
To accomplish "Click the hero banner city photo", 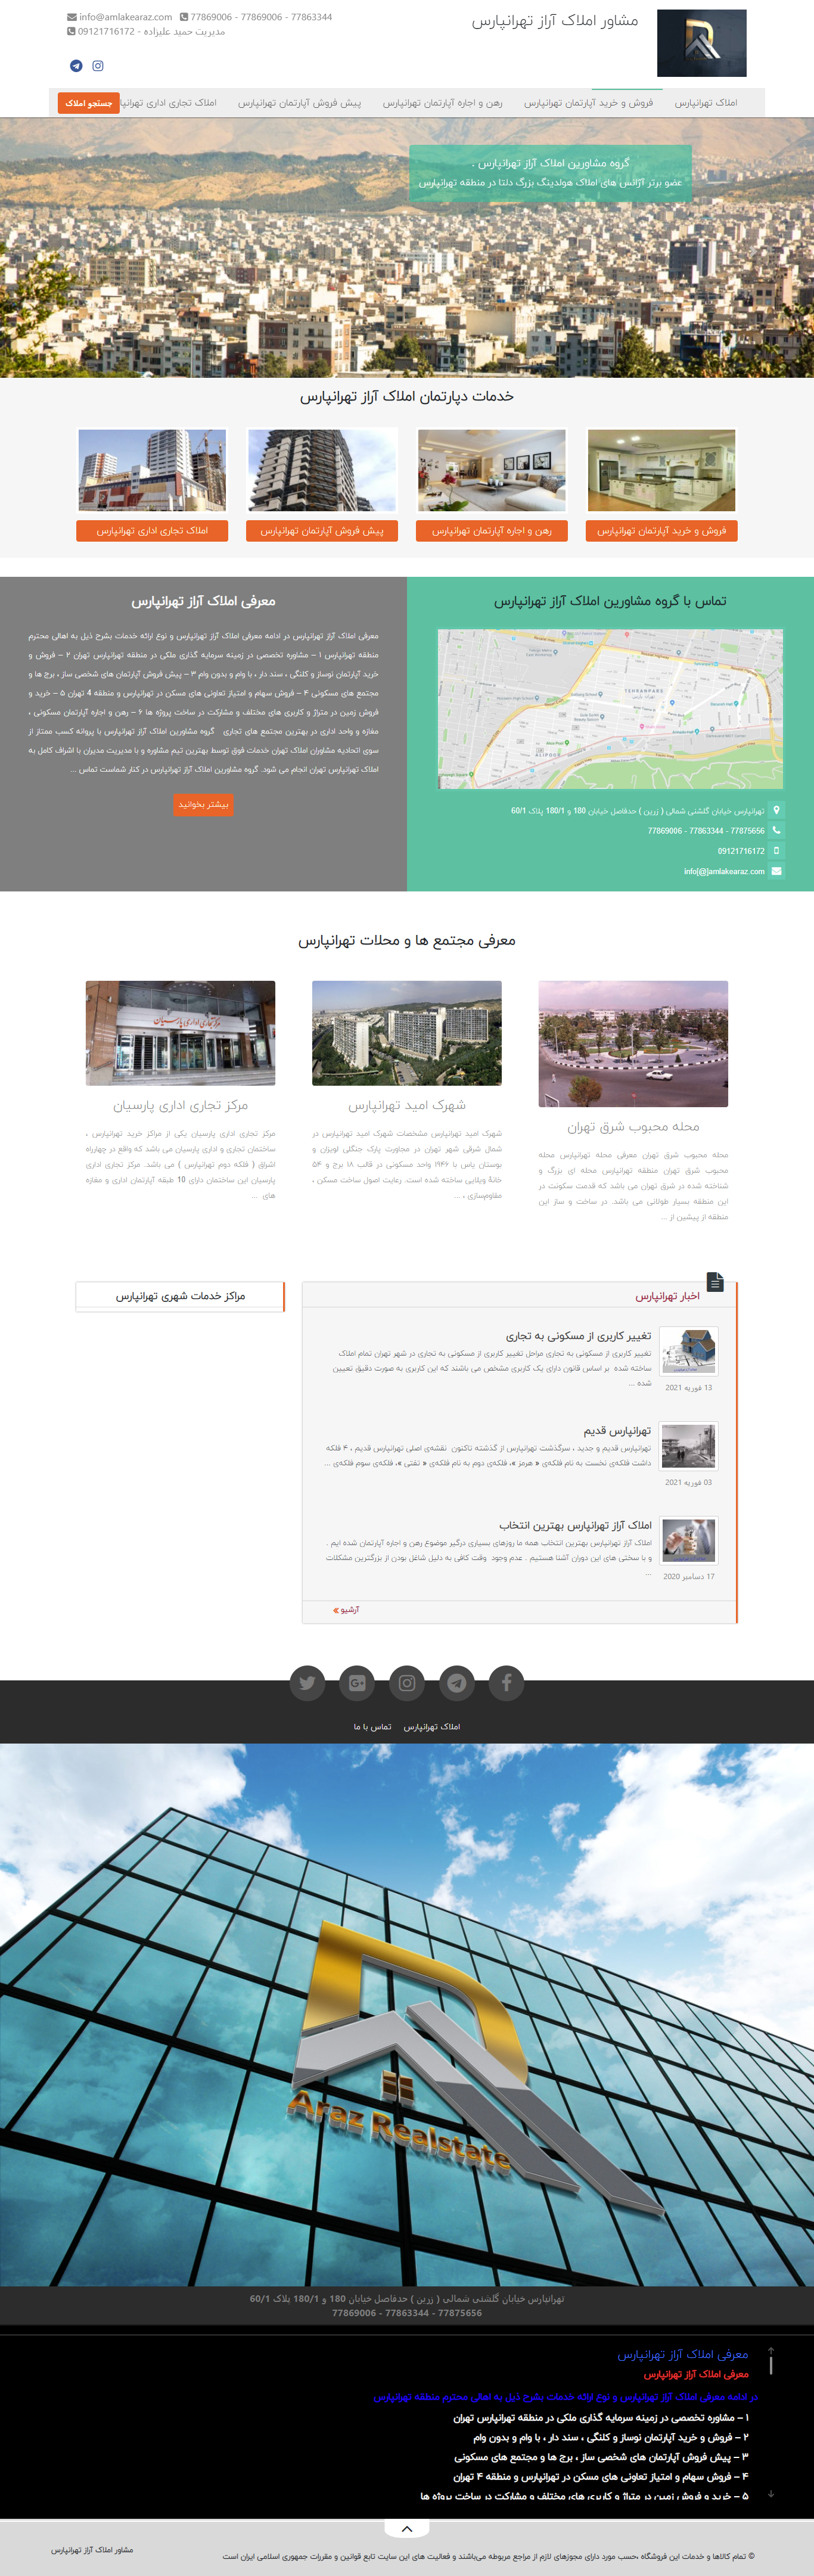I will click(407, 247).
